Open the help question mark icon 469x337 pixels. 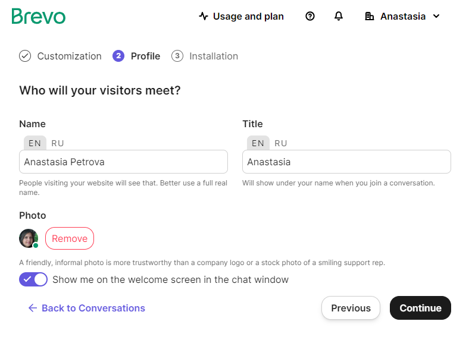click(x=310, y=16)
